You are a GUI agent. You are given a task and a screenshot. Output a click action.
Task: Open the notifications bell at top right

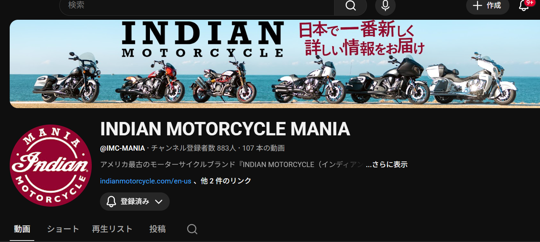pyautogui.click(x=524, y=6)
